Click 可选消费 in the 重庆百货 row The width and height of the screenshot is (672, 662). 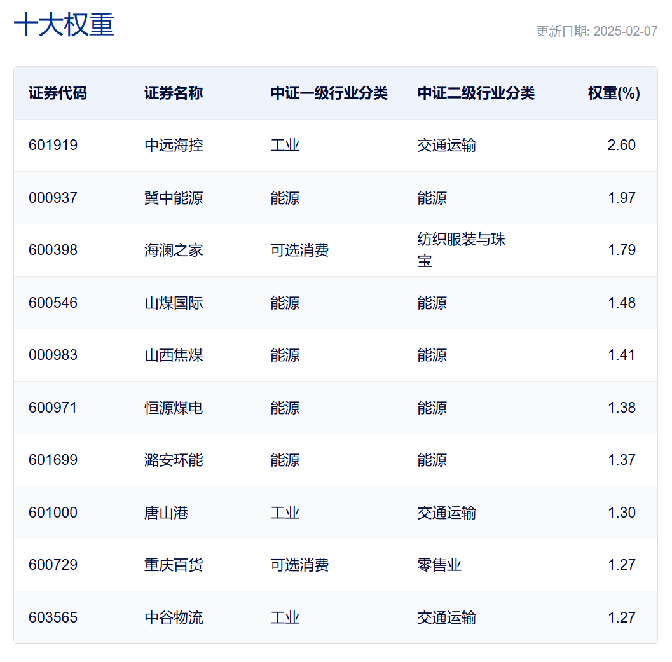tap(299, 565)
